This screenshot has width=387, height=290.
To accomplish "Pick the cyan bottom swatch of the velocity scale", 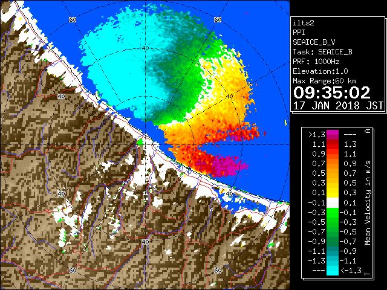I will (333, 271).
